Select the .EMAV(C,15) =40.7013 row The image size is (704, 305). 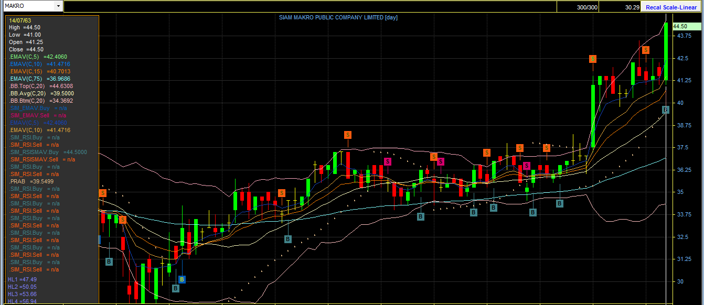click(39, 71)
